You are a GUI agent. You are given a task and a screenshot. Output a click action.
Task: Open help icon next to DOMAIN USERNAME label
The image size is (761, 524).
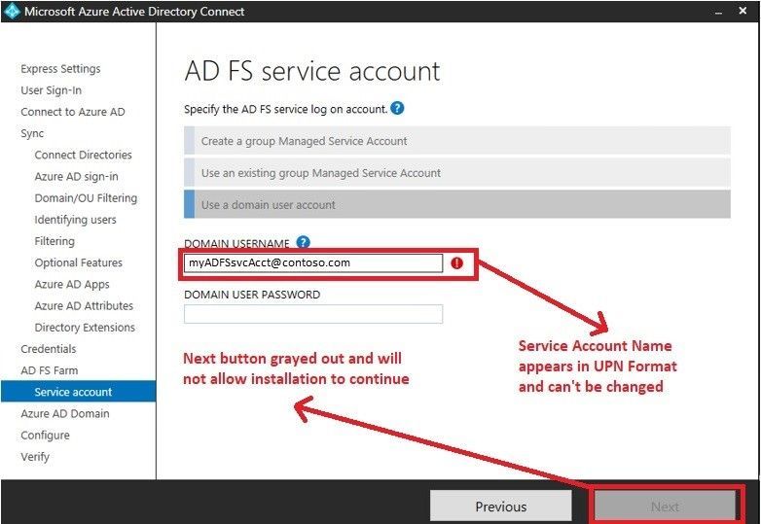click(x=304, y=241)
